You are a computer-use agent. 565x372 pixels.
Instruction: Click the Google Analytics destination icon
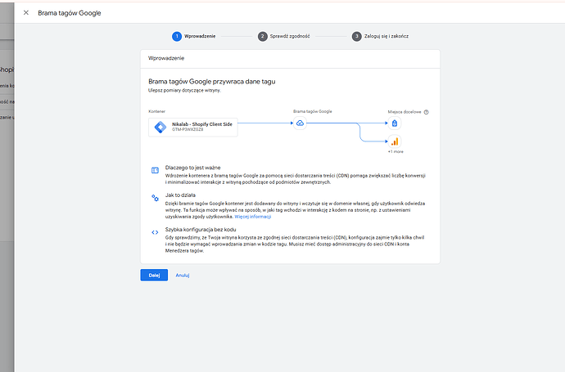395,141
